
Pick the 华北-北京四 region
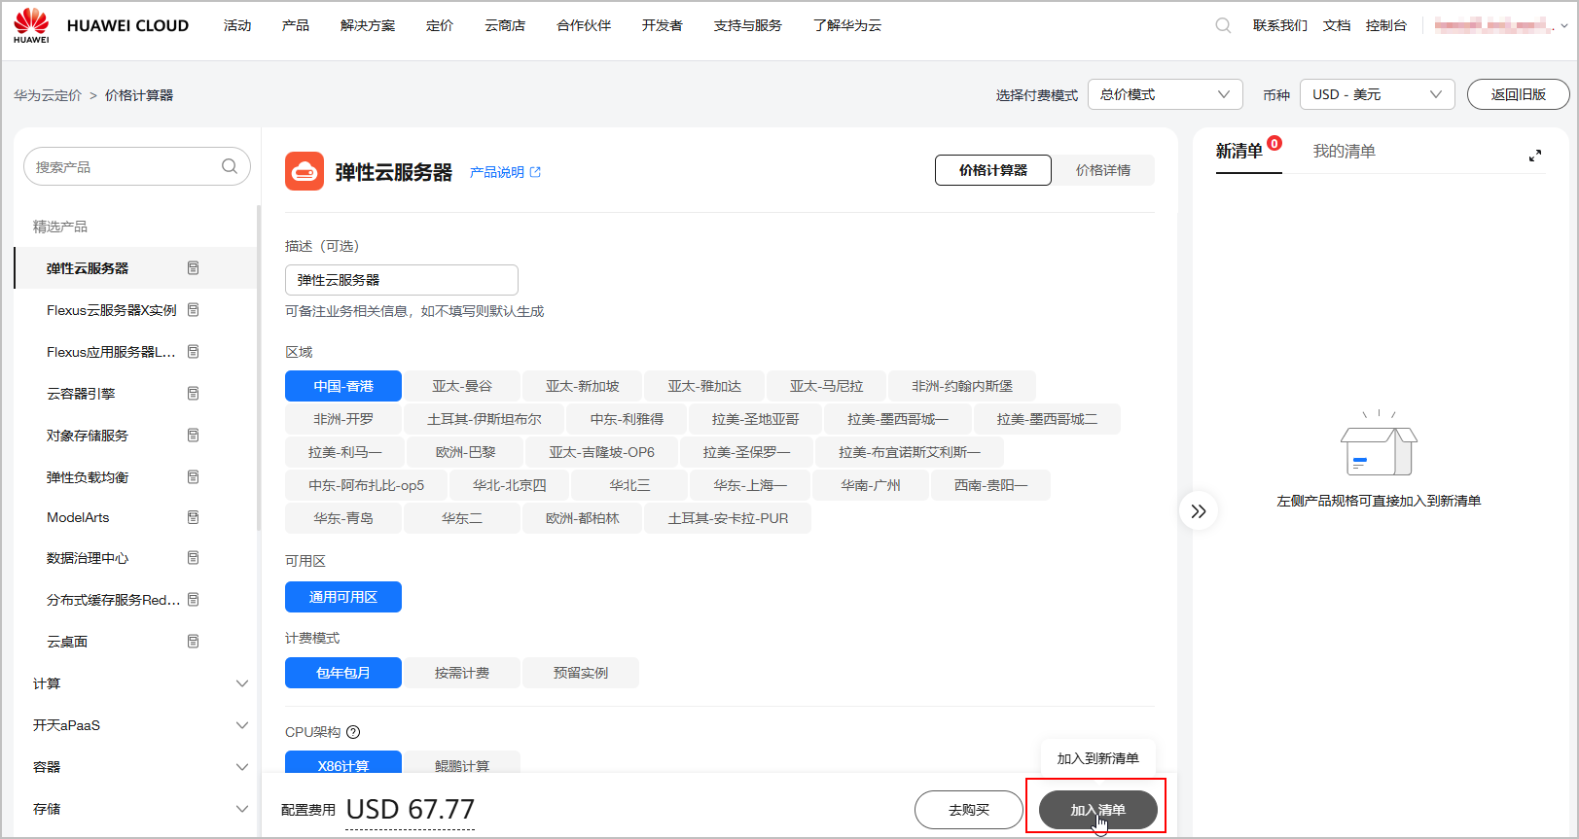510,485
